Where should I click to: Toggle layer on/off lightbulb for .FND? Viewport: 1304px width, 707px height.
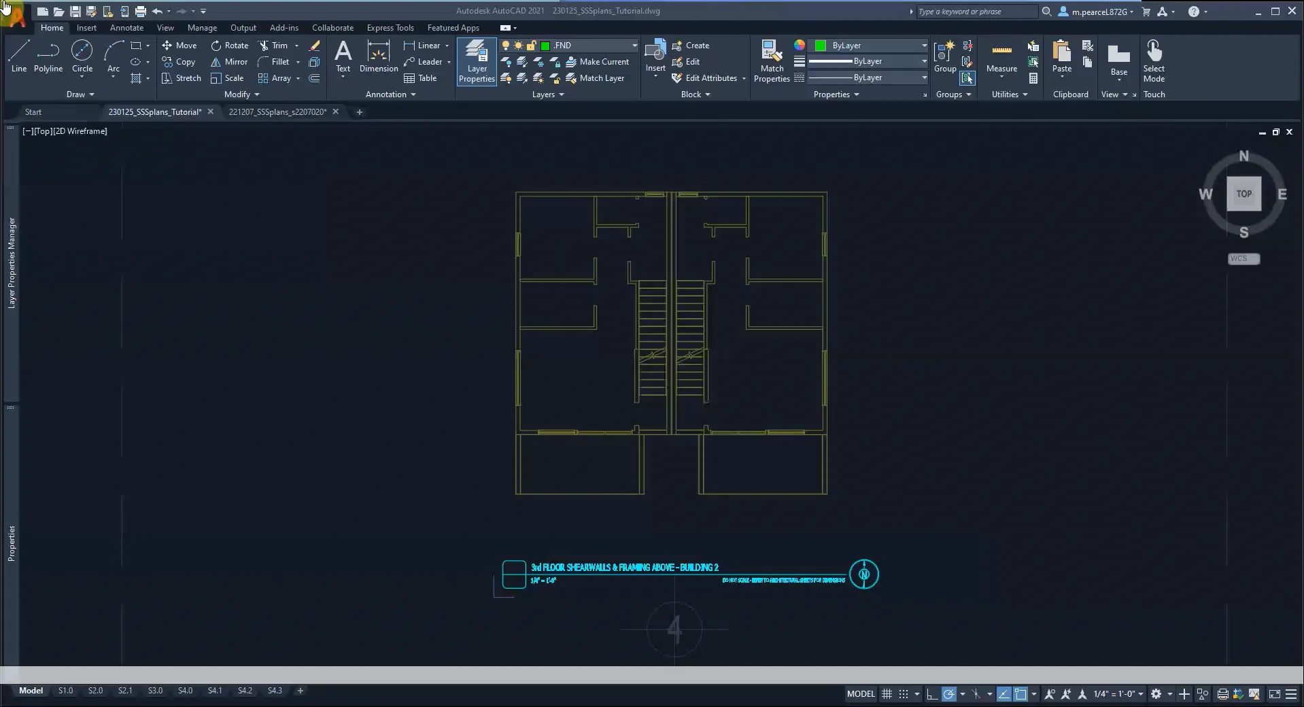click(x=506, y=46)
